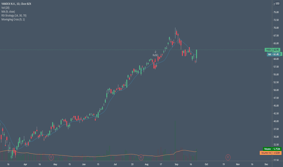Click the YANDEX N.V. symbol title
Screen dimensions: 283x167
pyautogui.click(x=16, y=4)
